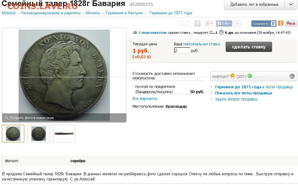
Task: Share on Odnoklassniki orange icon
Action: [x=281, y=23]
